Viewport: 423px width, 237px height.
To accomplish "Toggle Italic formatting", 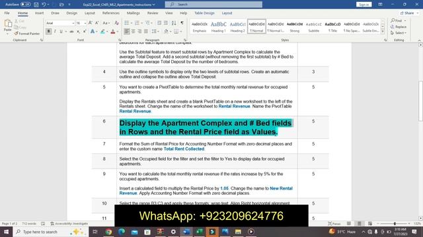I will [x=55, y=32].
